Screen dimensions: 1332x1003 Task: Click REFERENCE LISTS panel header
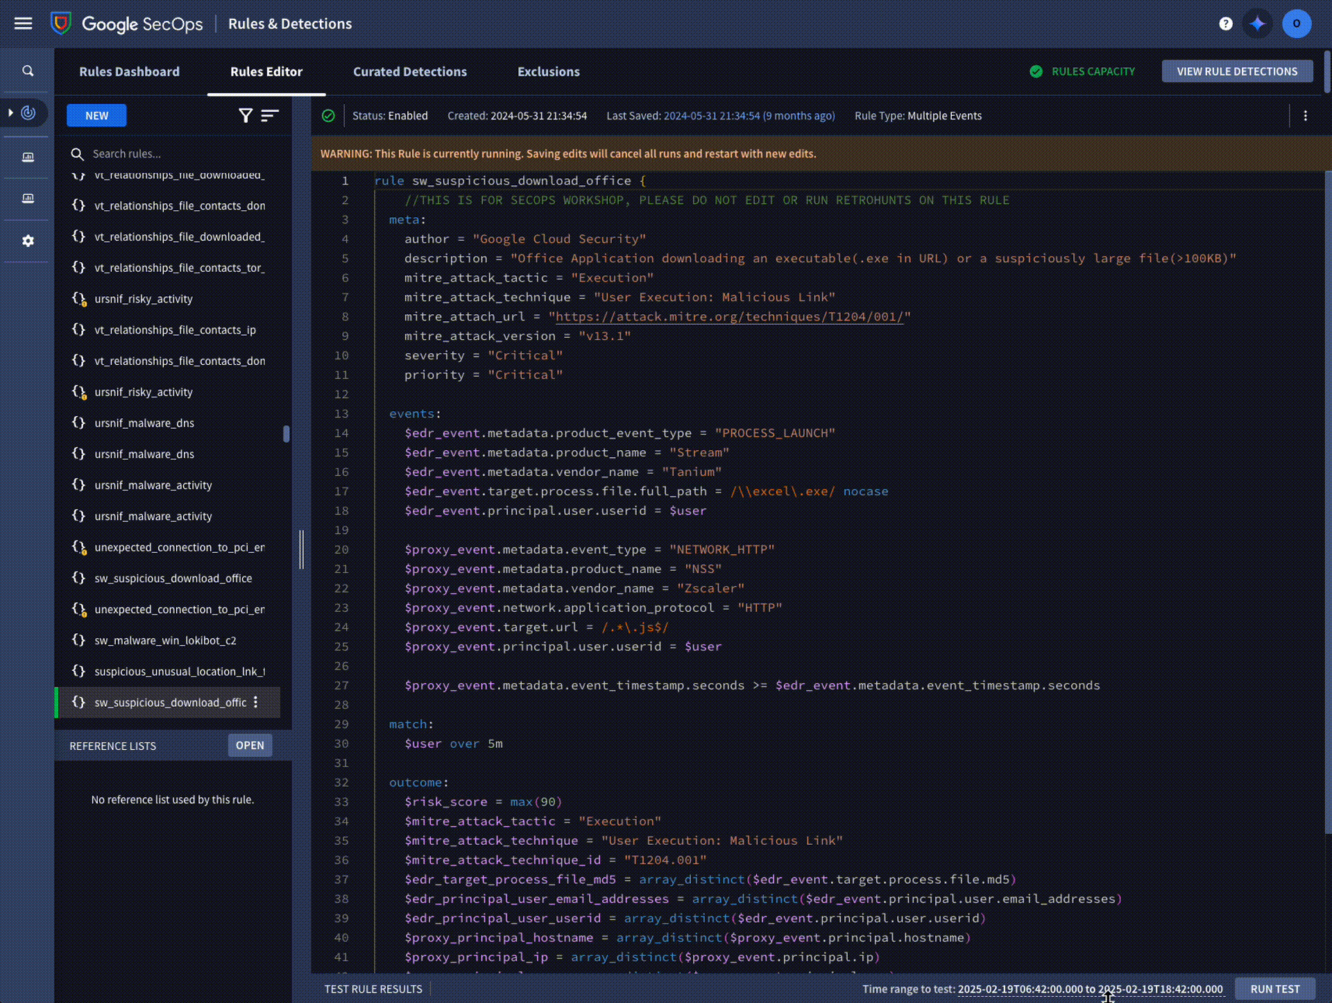point(112,746)
